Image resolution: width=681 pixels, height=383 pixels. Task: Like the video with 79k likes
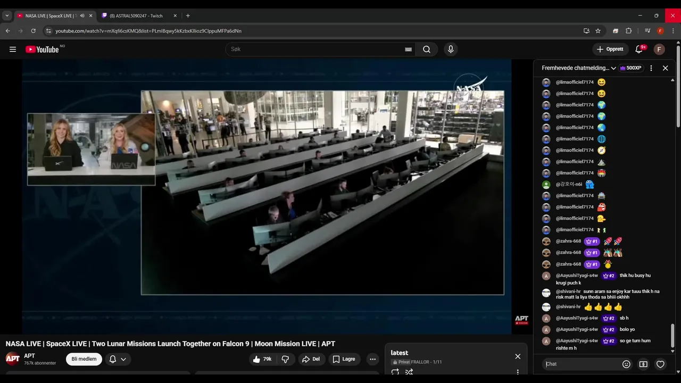point(262,359)
